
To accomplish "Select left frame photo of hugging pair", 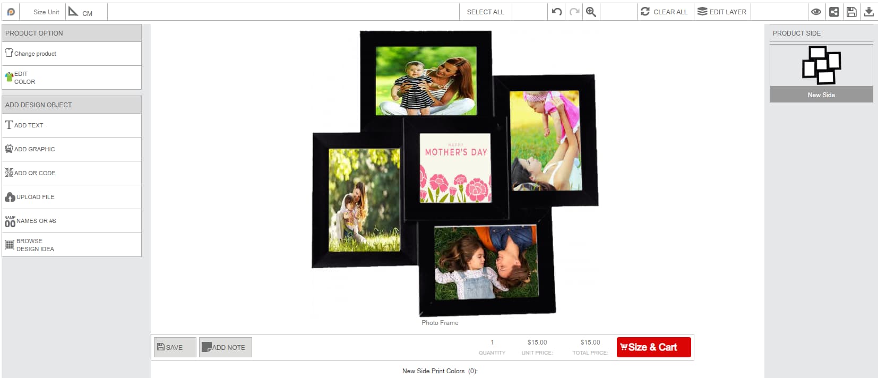I will click(x=365, y=200).
